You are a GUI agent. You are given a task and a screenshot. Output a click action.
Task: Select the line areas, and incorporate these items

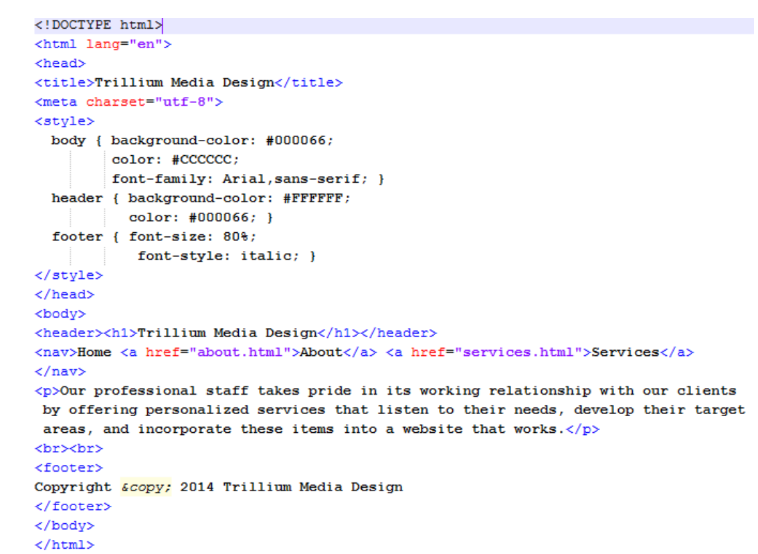[x=321, y=430]
